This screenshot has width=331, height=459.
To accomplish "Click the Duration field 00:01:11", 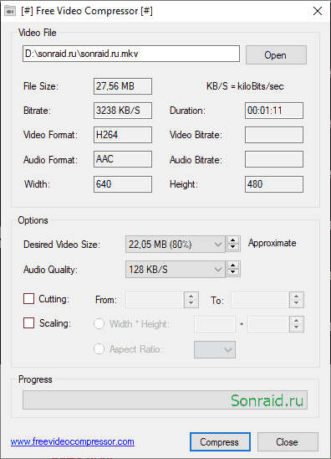I will click(274, 111).
